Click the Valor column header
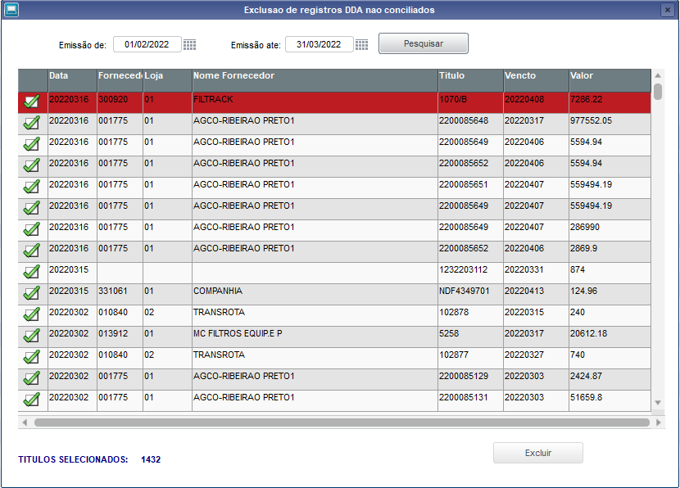Image resolution: width=680 pixels, height=488 pixels. click(610, 79)
